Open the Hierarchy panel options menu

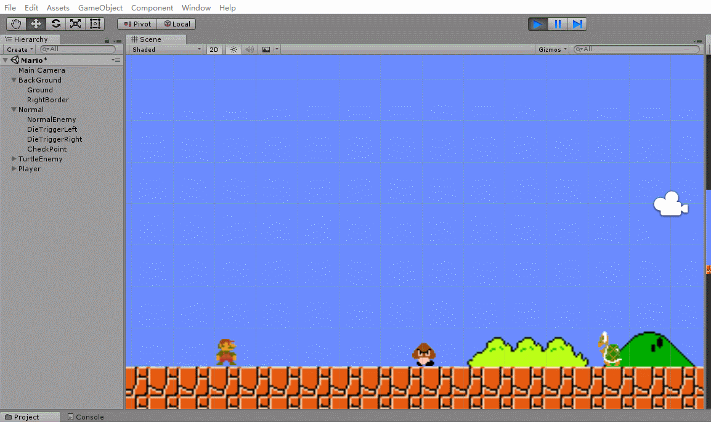tap(117, 41)
